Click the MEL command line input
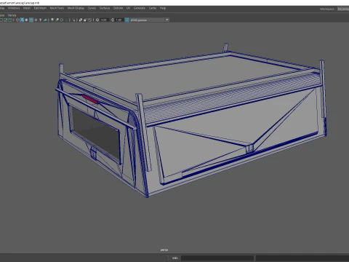The image size is (349, 262). [217, 258]
